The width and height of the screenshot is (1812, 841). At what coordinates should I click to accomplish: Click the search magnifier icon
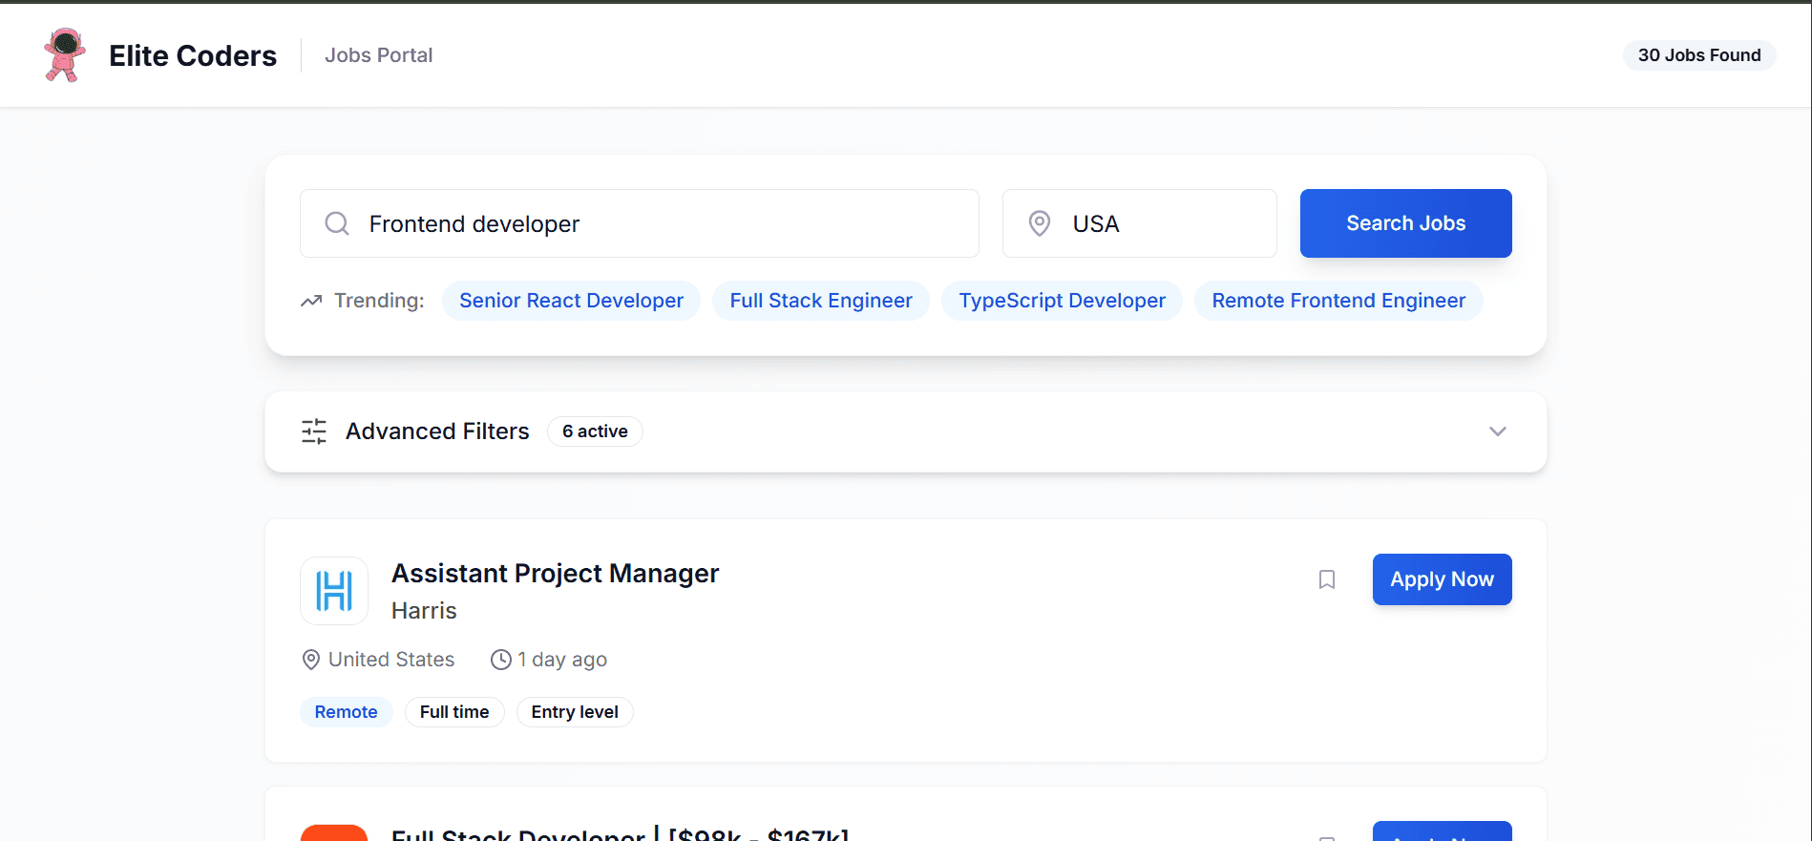pyautogui.click(x=336, y=223)
